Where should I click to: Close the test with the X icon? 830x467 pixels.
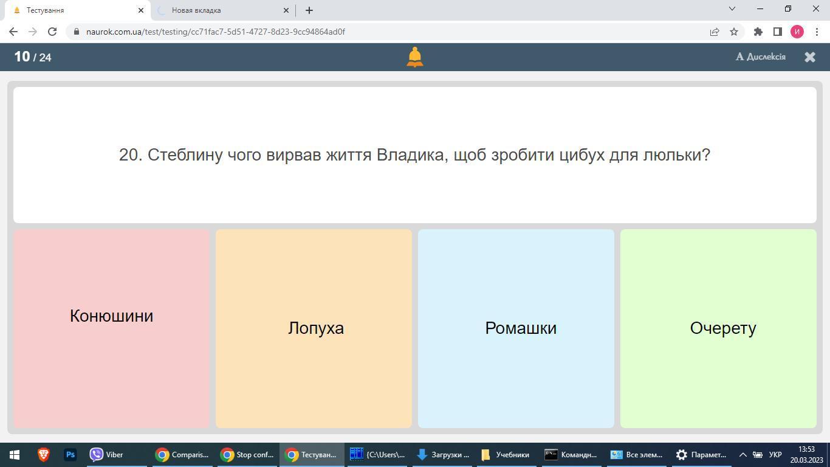pos(810,57)
